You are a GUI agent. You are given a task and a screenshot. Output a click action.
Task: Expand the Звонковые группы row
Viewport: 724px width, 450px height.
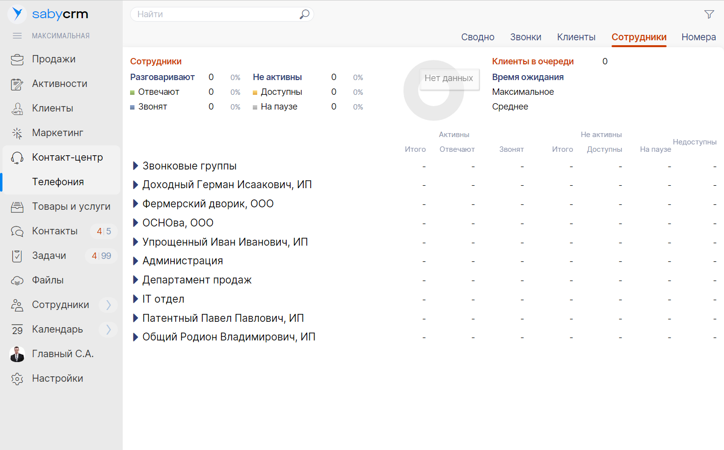135,166
